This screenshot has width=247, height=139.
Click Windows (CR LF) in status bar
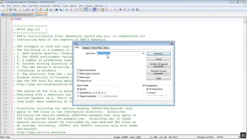pos(205,137)
